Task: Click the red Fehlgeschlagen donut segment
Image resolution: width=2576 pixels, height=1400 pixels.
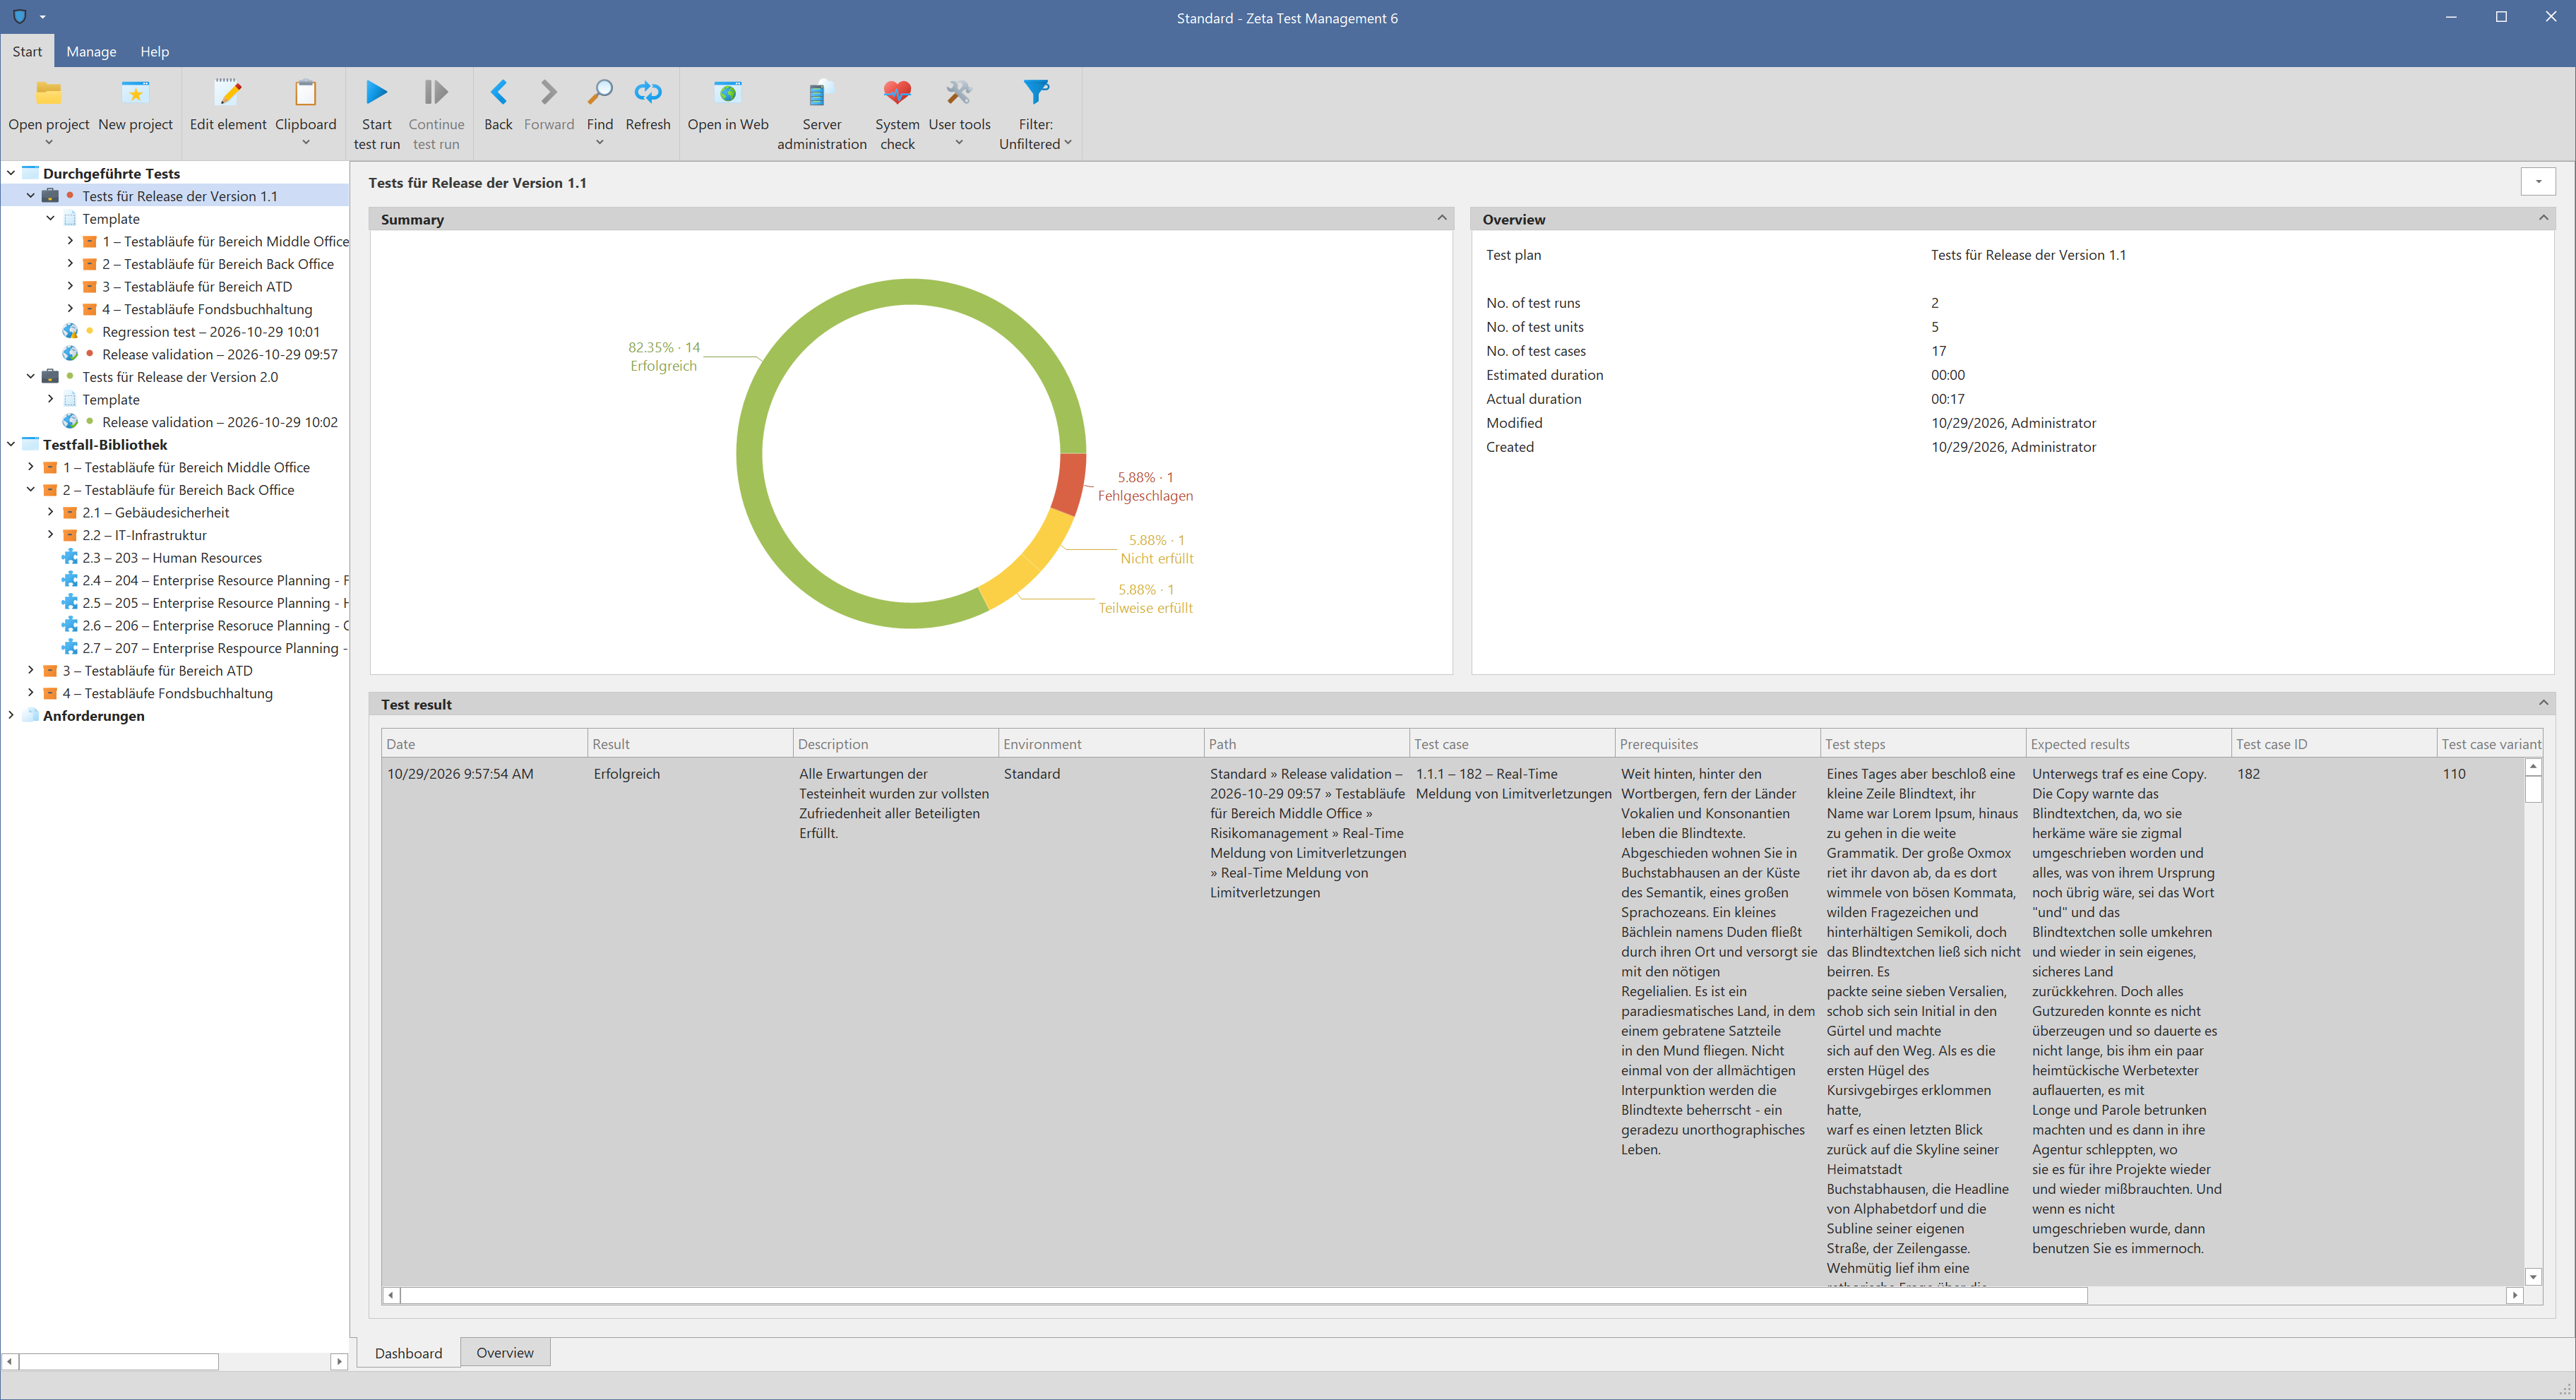Action: [x=1069, y=485]
